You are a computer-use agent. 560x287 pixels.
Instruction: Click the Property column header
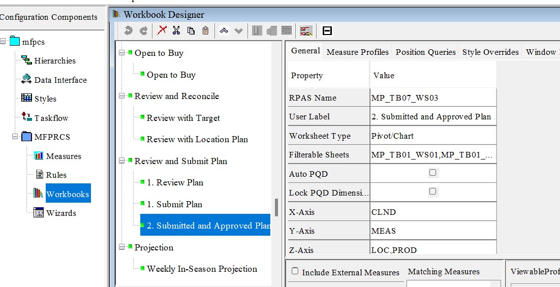coord(328,75)
